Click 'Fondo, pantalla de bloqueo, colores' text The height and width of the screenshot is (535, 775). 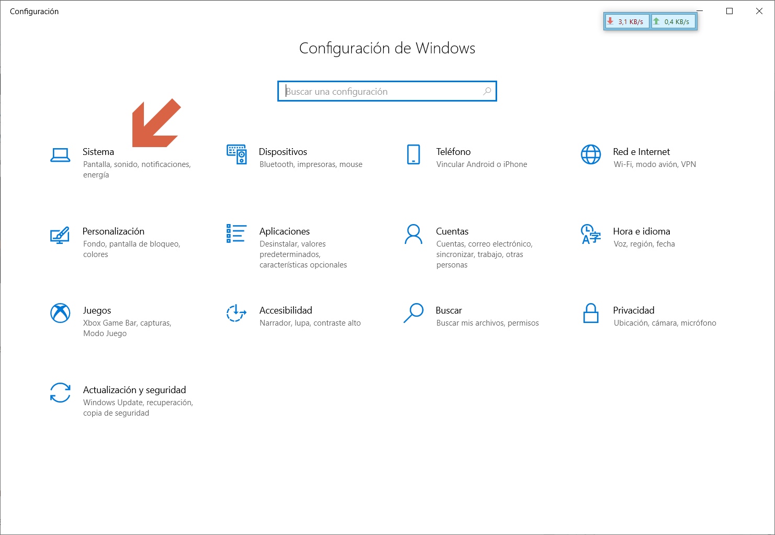pos(131,249)
